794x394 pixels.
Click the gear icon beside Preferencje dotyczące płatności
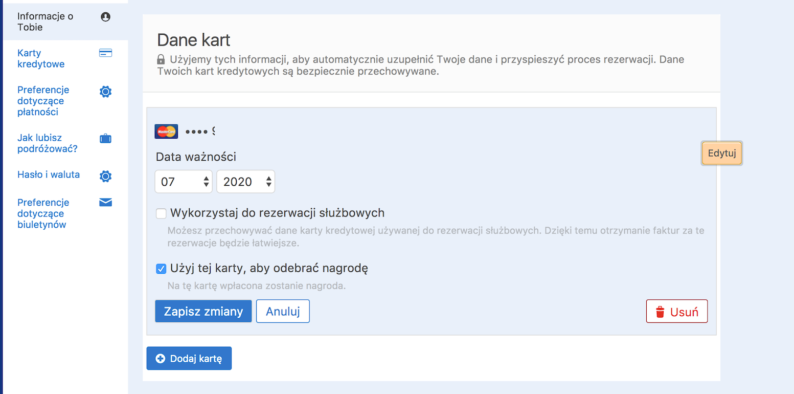(x=105, y=92)
